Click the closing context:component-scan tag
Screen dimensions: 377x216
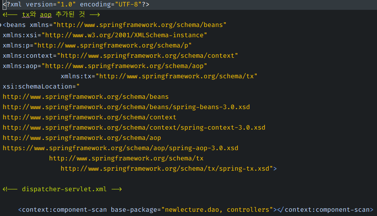click(325, 210)
